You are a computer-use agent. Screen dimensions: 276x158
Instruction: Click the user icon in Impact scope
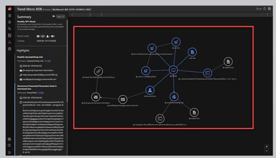pos(47,36)
